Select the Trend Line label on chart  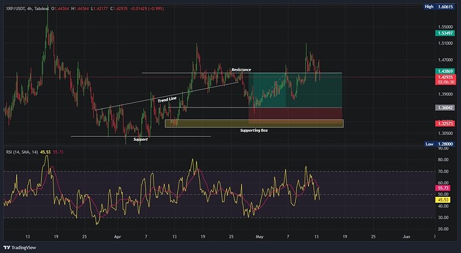coord(167,100)
